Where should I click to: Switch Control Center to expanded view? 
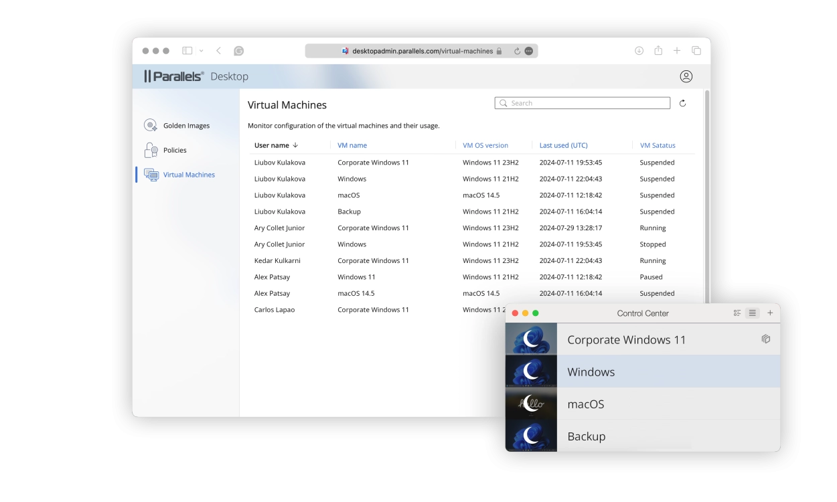click(737, 313)
